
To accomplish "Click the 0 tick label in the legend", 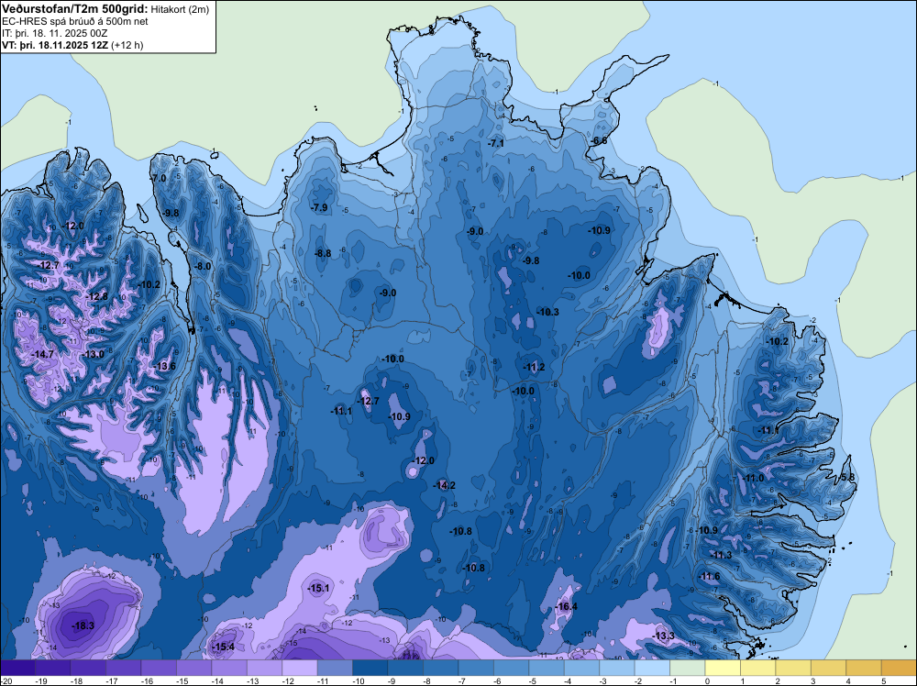I will tap(707, 680).
